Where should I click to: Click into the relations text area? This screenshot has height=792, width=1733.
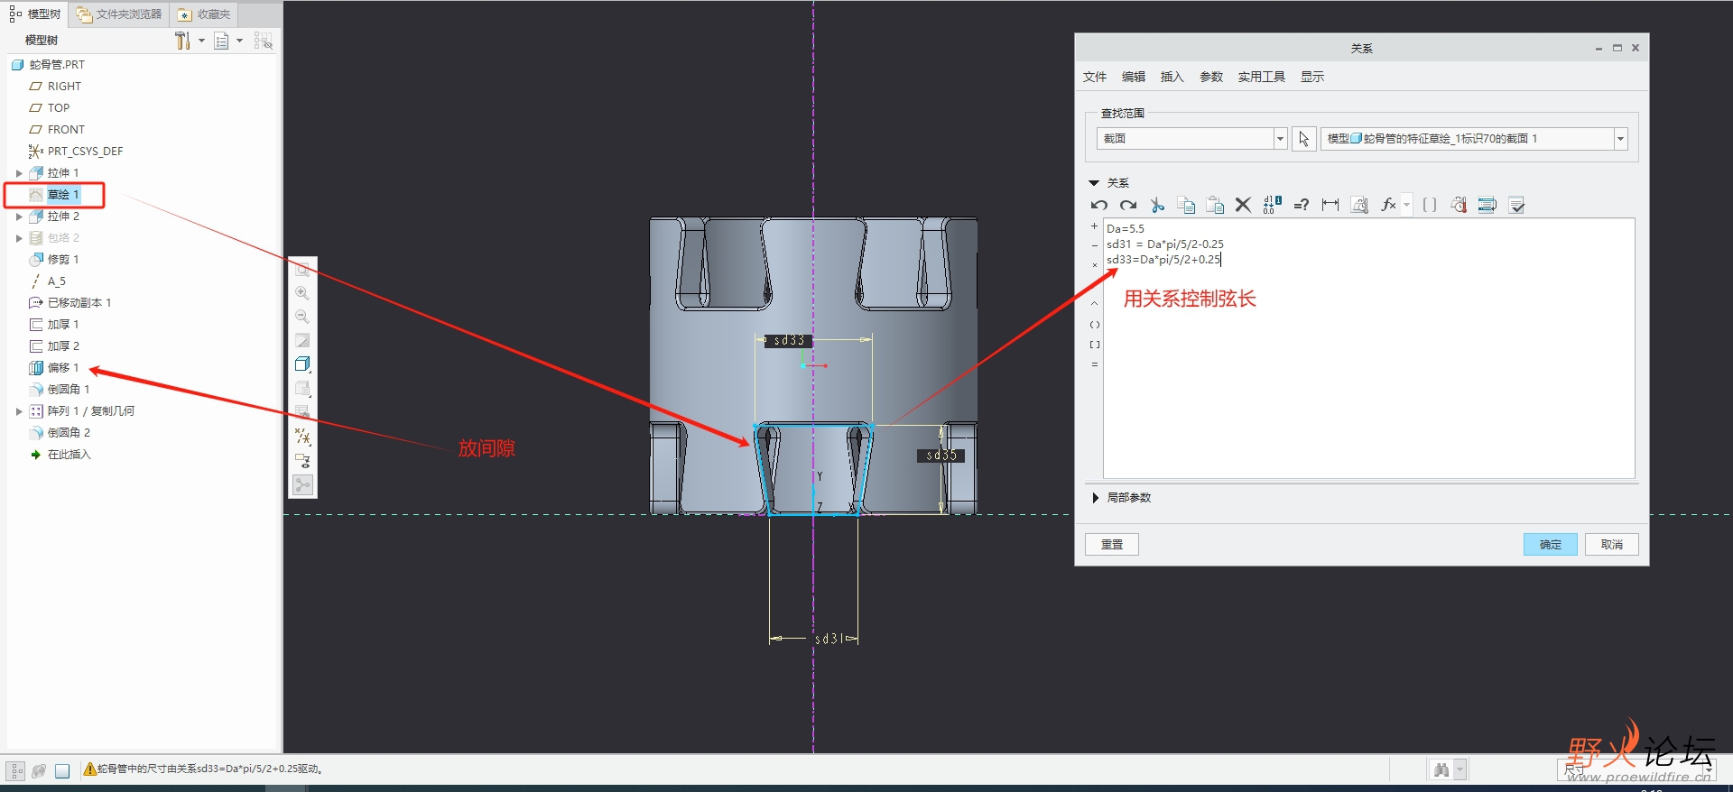(x=1368, y=348)
